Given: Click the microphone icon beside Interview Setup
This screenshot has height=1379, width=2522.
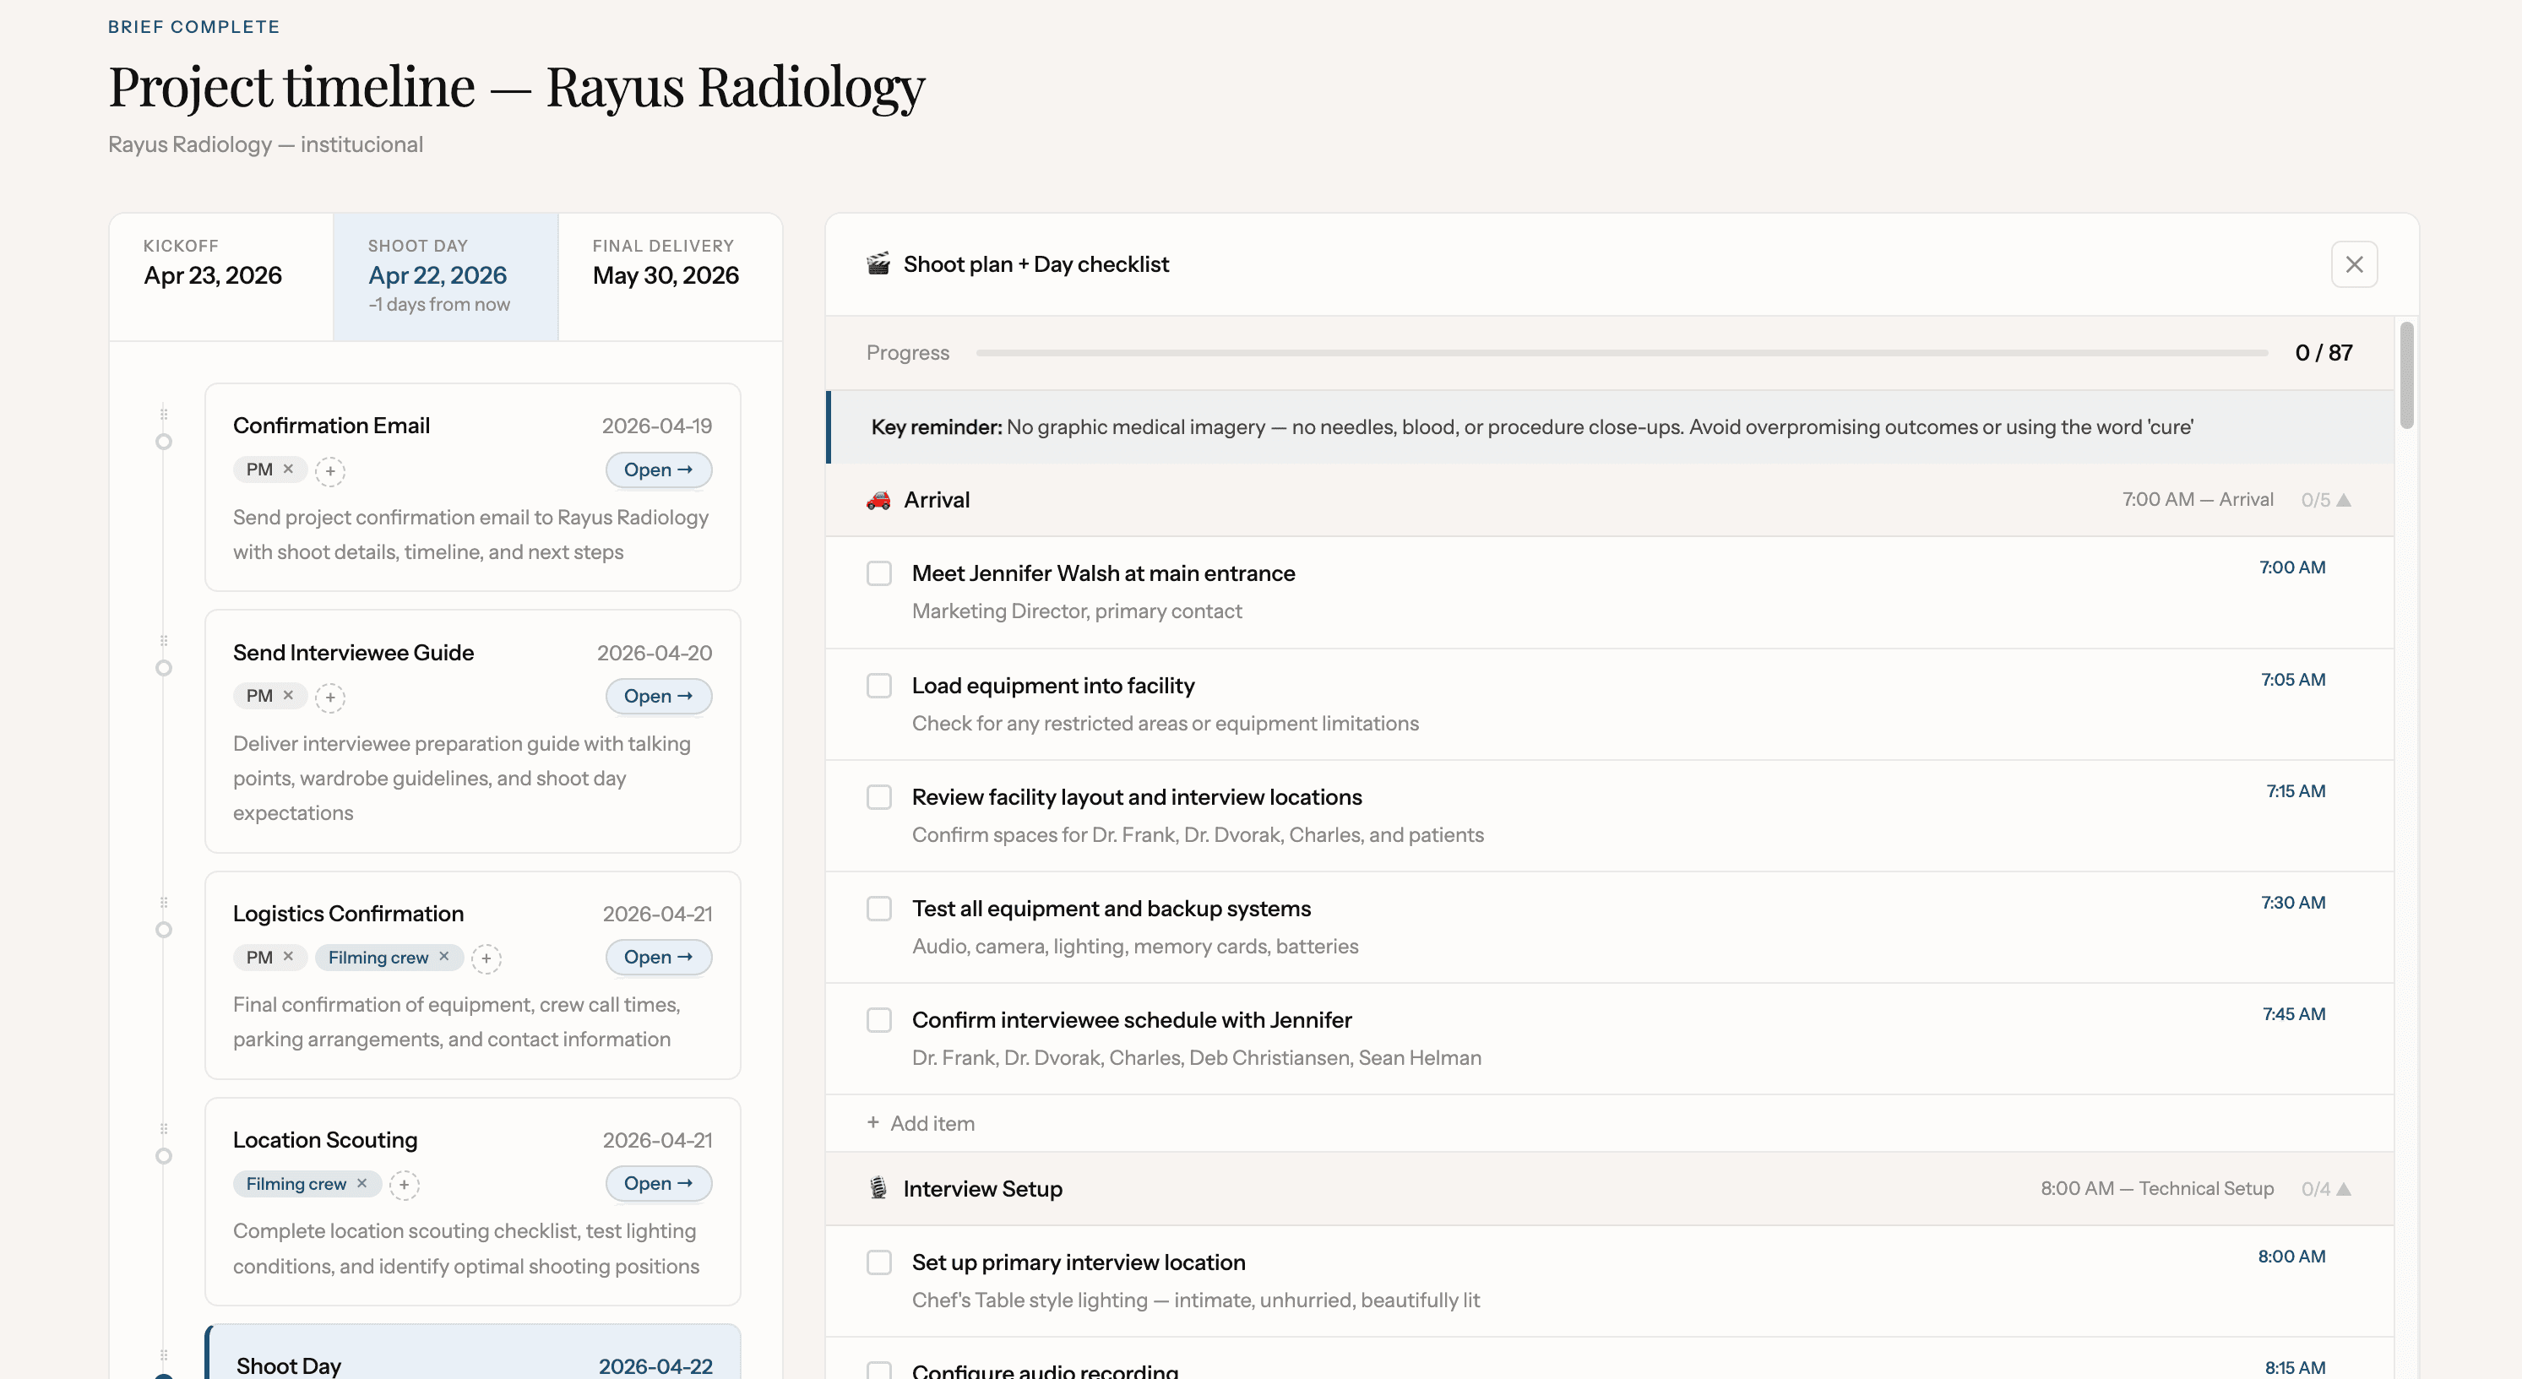Looking at the screenshot, I should click(x=878, y=1188).
